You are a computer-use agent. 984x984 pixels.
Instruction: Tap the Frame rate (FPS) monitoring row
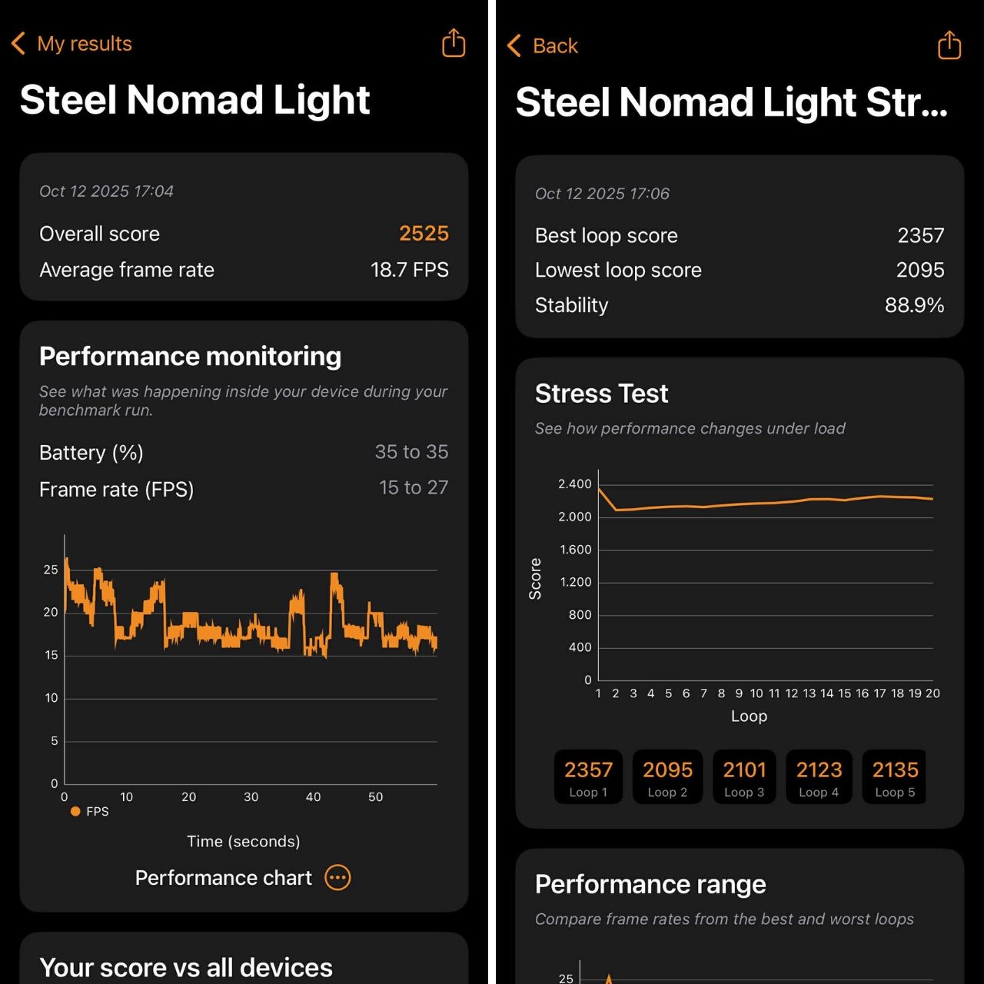click(243, 488)
